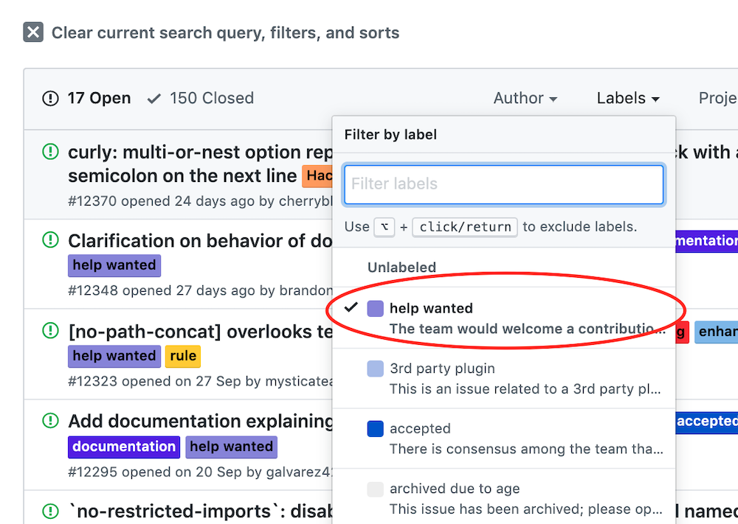Screen dimensions: 738x524
Task: Uncheck the help wanted label filter
Action: (x=503, y=318)
